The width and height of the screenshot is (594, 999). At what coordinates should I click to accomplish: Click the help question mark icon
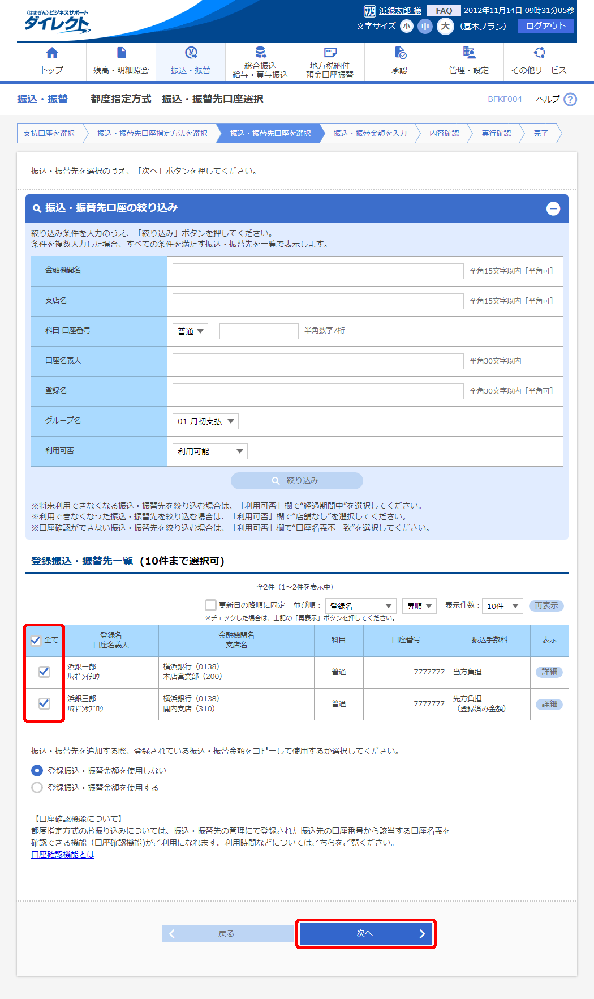pos(570,100)
